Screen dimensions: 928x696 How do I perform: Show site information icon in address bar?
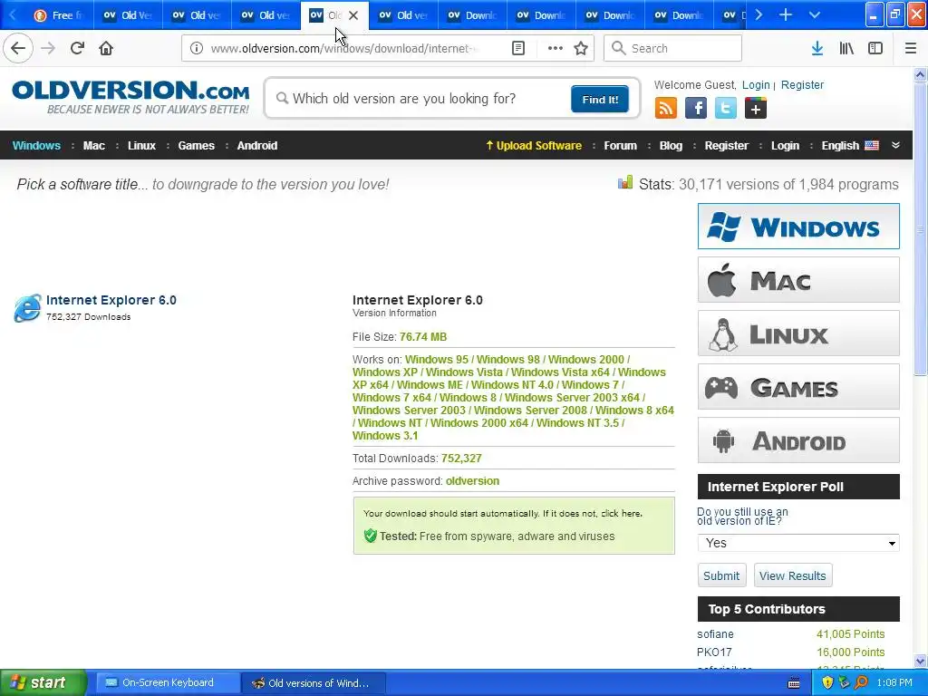(x=197, y=48)
